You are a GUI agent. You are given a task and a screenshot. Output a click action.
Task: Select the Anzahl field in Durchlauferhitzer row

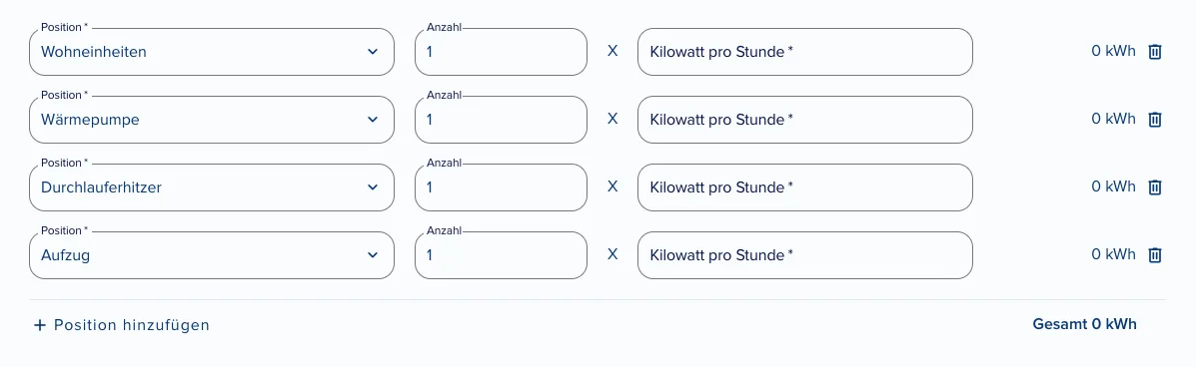(x=502, y=187)
